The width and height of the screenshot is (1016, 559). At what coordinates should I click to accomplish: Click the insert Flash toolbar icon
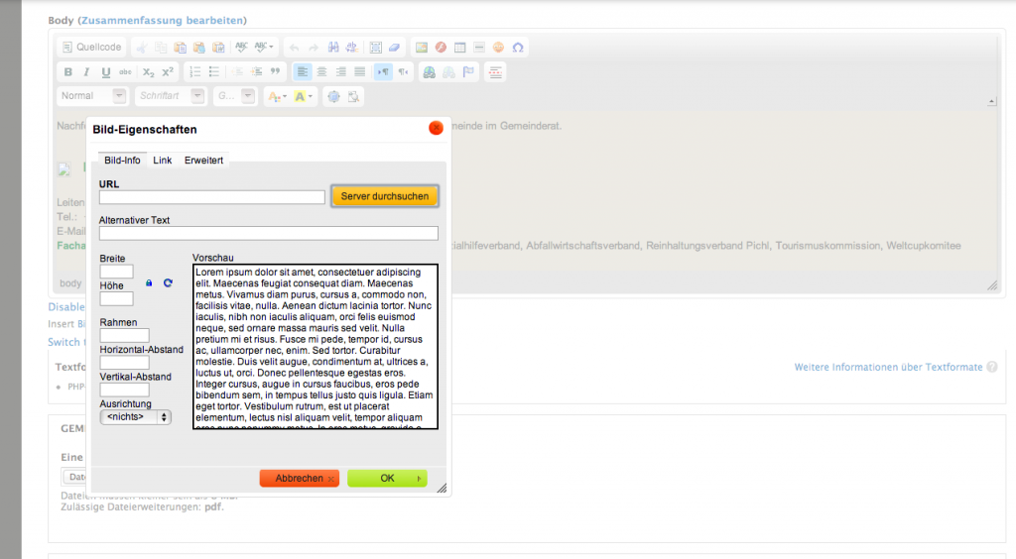tap(441, 47)
